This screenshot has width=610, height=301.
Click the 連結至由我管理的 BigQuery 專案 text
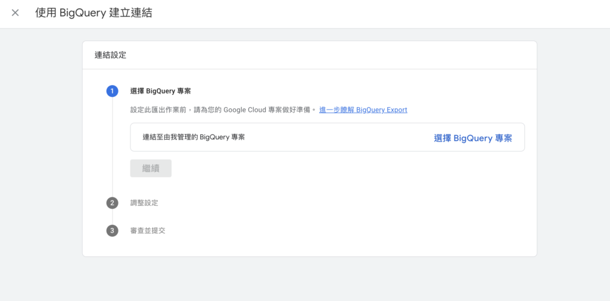[194, 137]
